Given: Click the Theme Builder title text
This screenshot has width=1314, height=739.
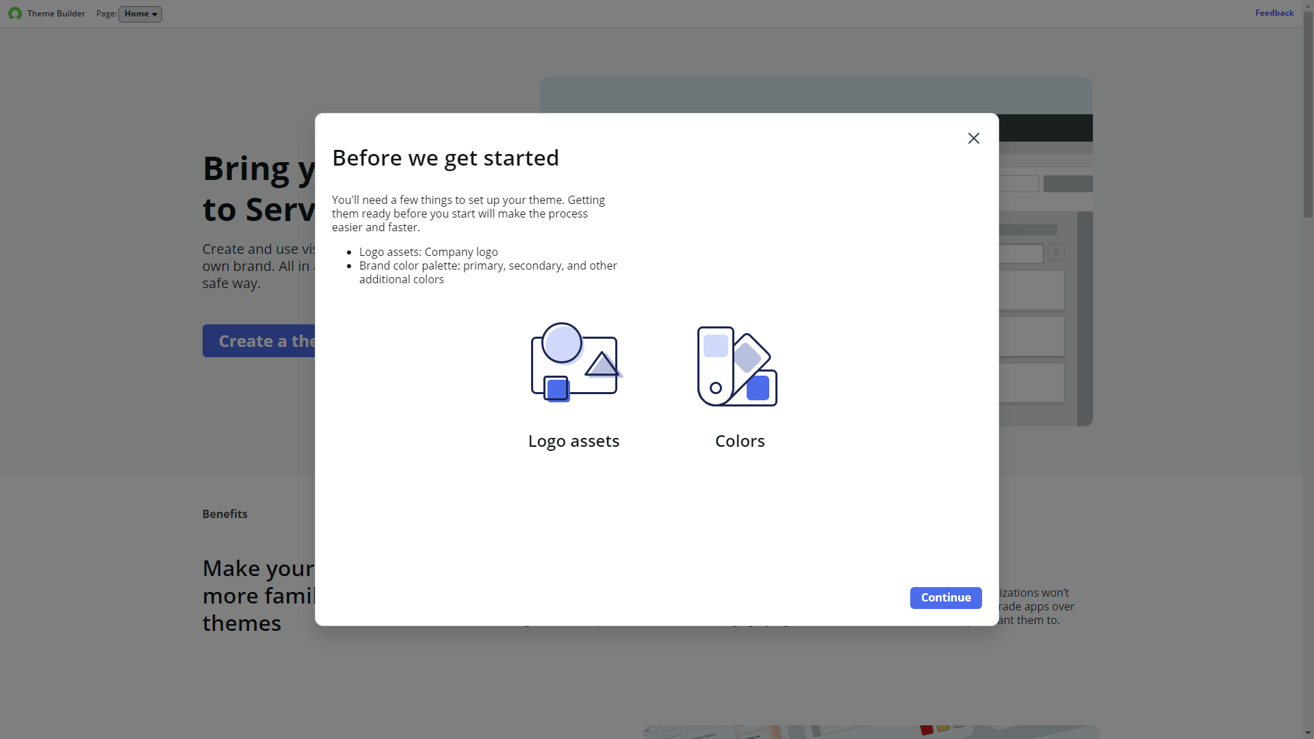Looking at the screenshot, I should [x=56, y=14].
